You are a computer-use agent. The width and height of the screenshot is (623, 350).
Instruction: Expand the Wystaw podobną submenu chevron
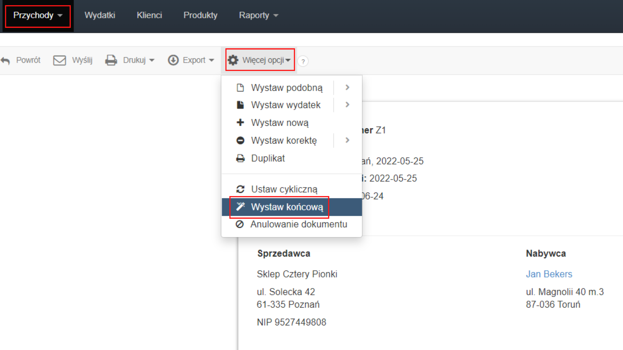coord(347,87)
